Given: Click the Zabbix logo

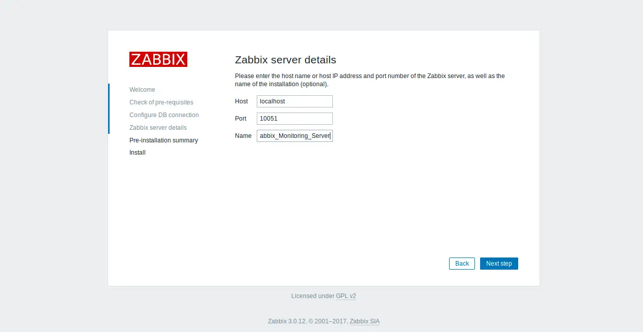Looking at the screenshot, I should (x=158, y=59).
